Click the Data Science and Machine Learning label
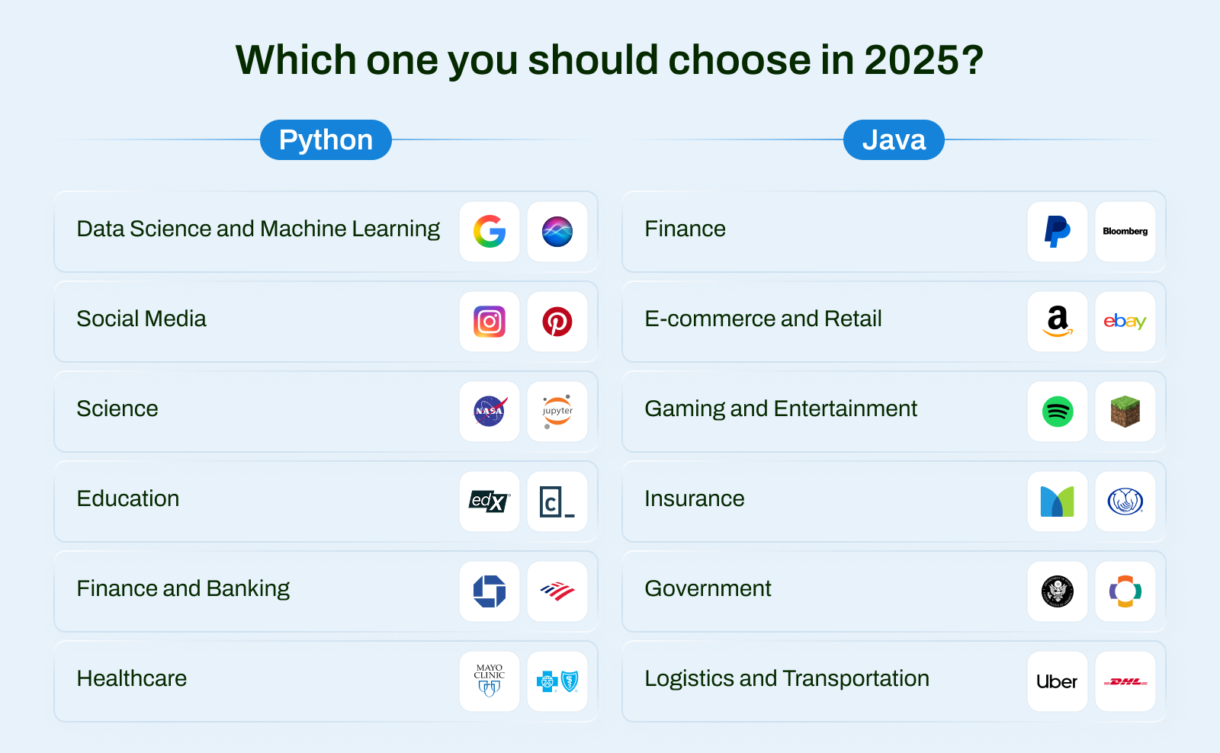 click(258, 229)
